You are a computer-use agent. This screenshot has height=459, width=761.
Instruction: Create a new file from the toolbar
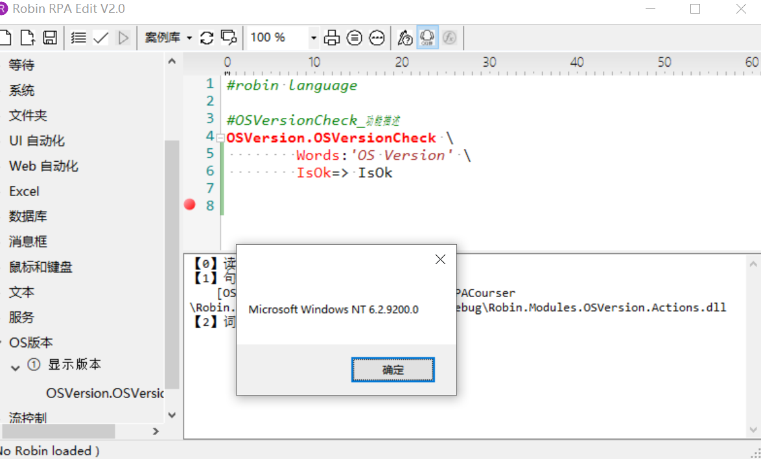pyautogui.click(x=5, y=38)
